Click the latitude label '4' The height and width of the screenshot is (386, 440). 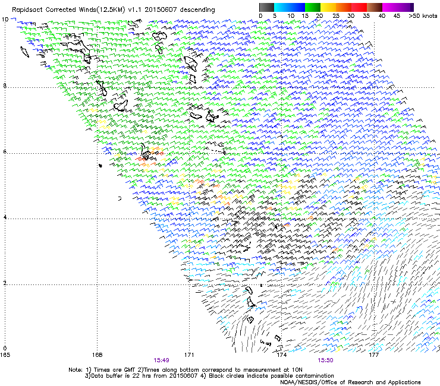[5, 217]
